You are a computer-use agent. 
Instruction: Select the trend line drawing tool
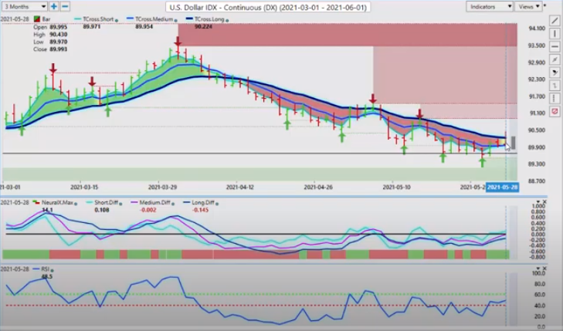[555, 20]
